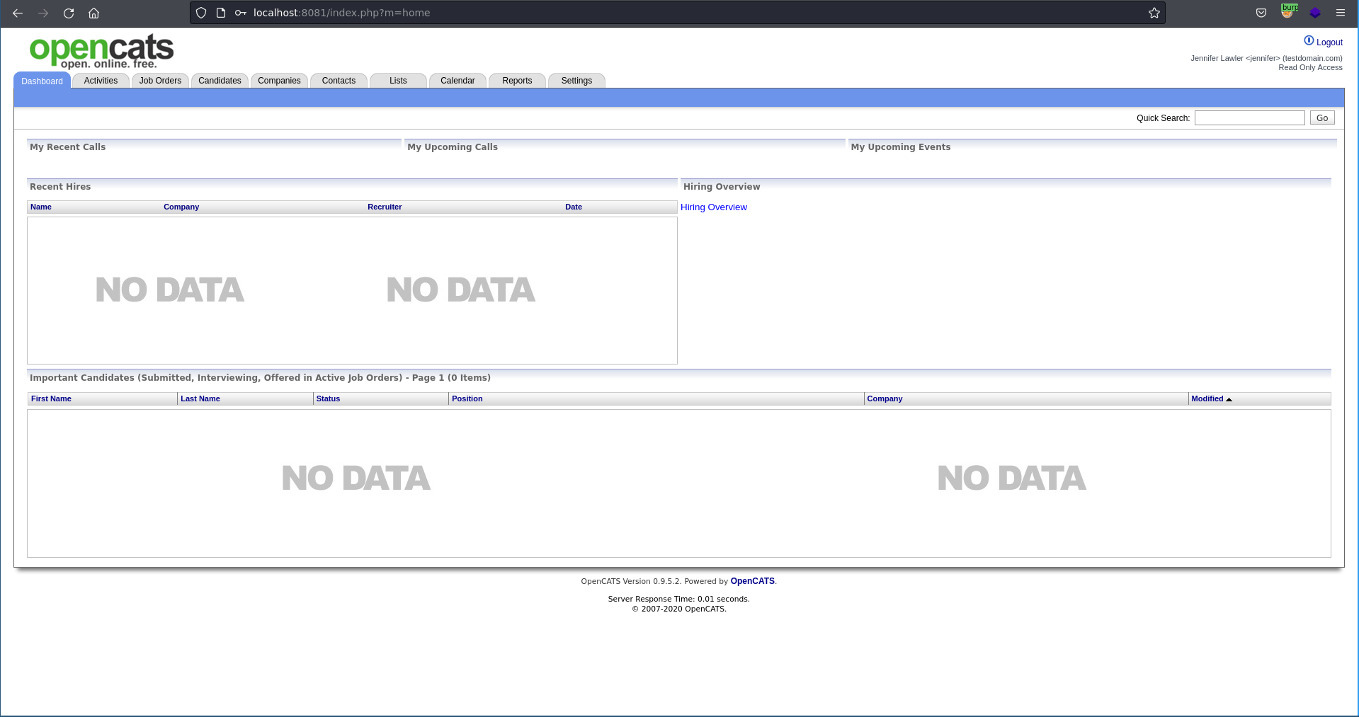
Task: Go back using browser back arrow
Action: [18, 13]
